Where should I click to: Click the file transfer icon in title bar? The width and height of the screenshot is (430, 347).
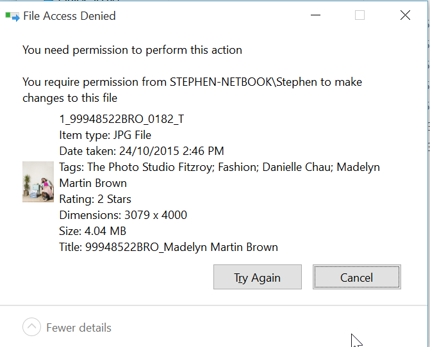[13, 17]
